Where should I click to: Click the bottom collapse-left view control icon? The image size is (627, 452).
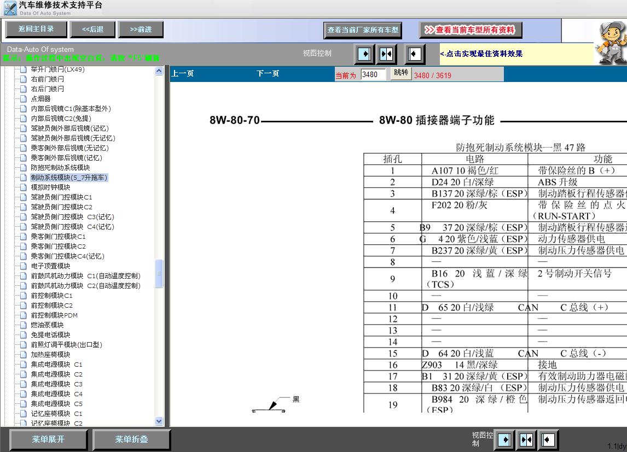pyautogui.click(x=548, y=440)
